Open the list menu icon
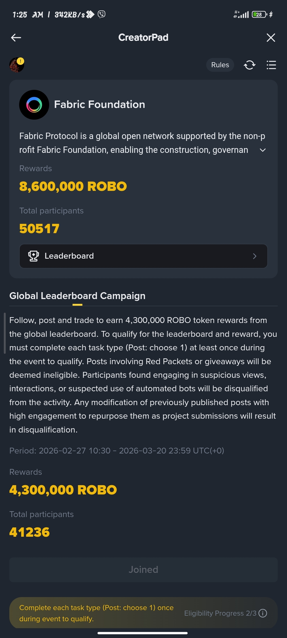Image resolution: width=287 pixels, height=638 pixels. [271, 65]
